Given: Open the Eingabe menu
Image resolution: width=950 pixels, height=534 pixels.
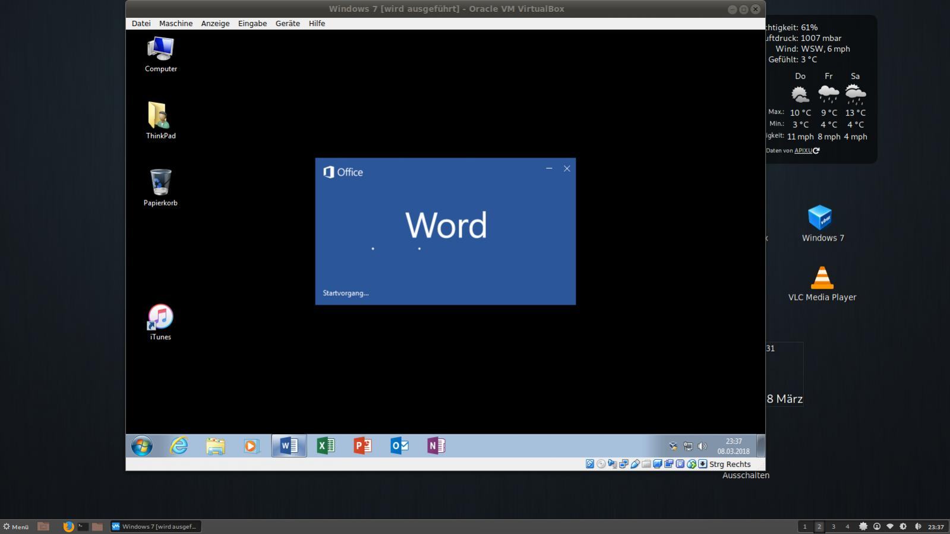Looking at the screenshot, I should [x=253, y=23].
